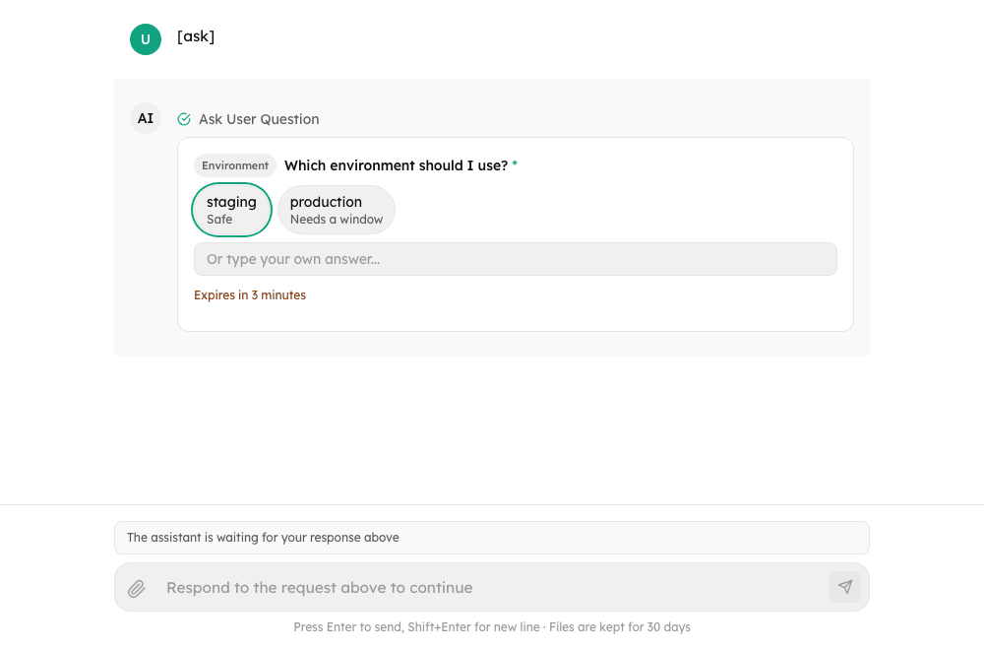Screen dimensions: 984x650
Task: Select the staging Safe option
Action: [231, 210]
